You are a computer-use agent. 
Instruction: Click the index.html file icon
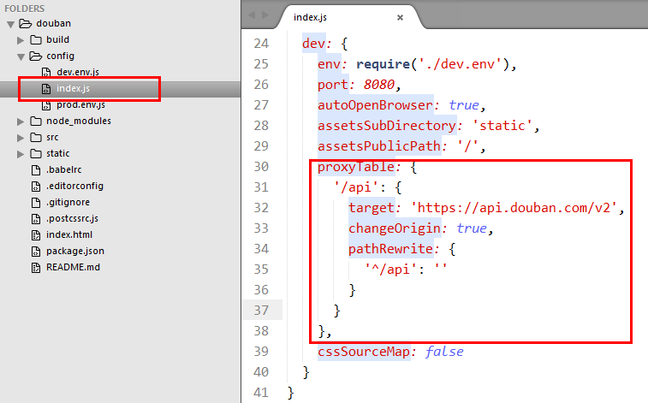[36, 235]
